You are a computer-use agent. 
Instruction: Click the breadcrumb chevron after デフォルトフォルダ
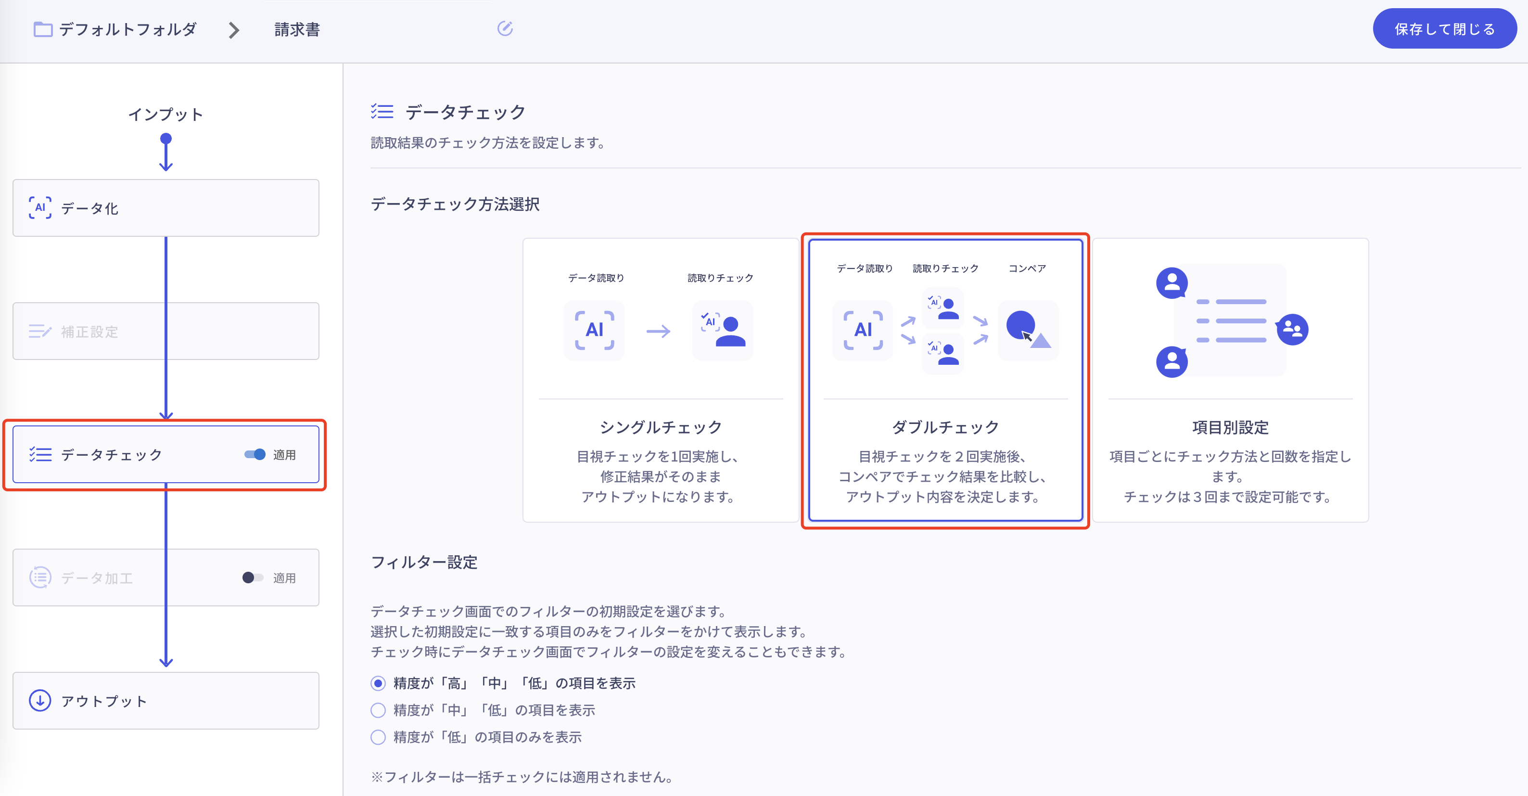[234, 30]
